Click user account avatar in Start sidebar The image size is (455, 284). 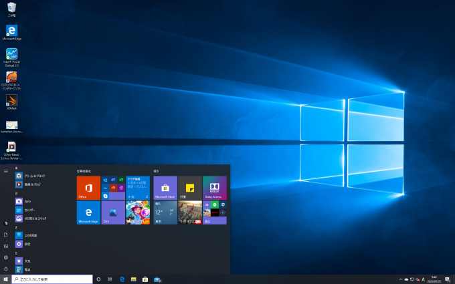coord(6,223)
